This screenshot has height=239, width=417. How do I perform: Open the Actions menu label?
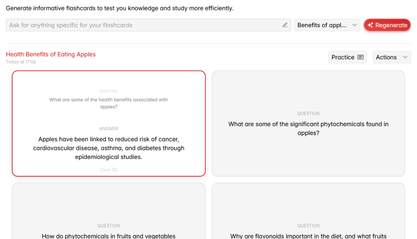click(x=386, y=57)
